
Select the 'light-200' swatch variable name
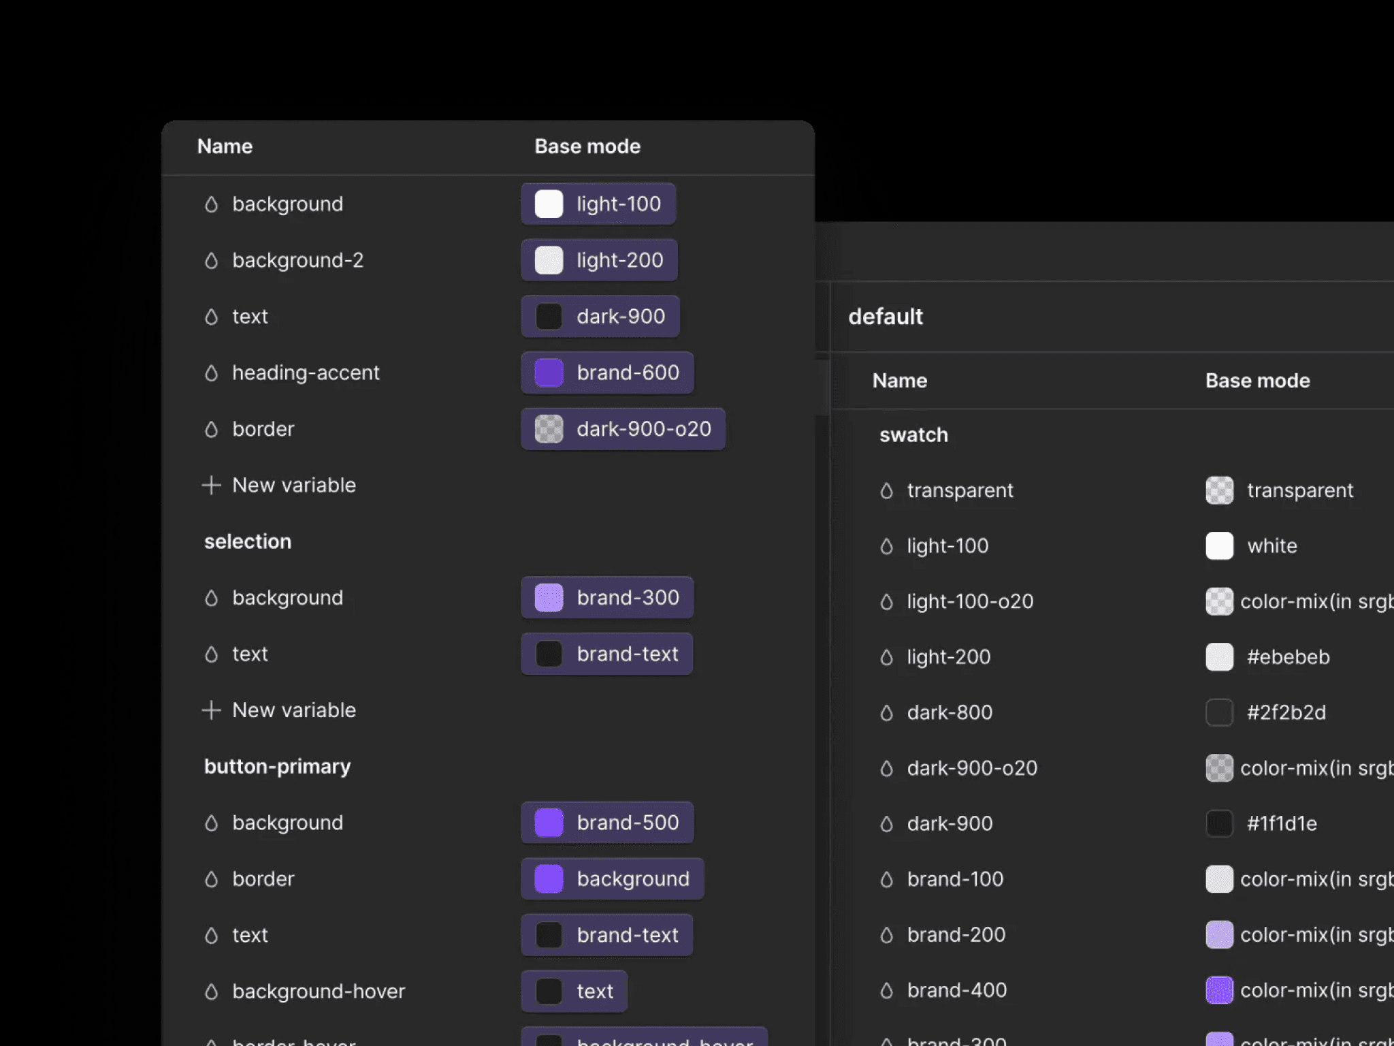(949, 657)
